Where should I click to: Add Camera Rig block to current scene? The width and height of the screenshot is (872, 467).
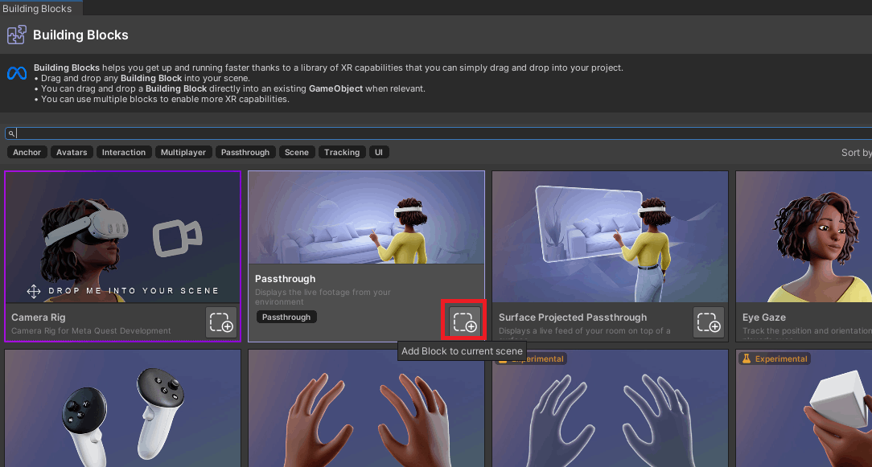pos(220,322)
